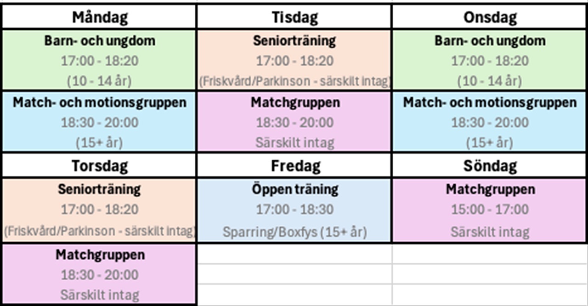Select the Onsdag header cell
The width and height of the screenshot is (588, 306).
[x=490, y=17]
